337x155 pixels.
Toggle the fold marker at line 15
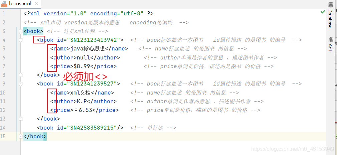pyautogui.click(x=20, y=137)
